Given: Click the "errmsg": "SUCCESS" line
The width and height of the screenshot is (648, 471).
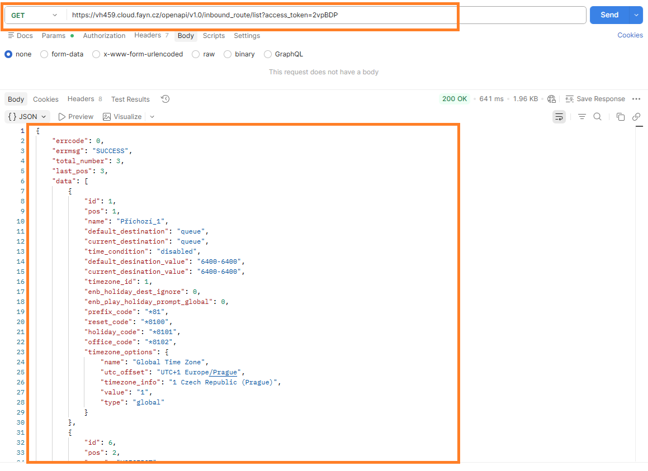Looking at the screenshot, I should pyautogui.click(x=92, y=151).
